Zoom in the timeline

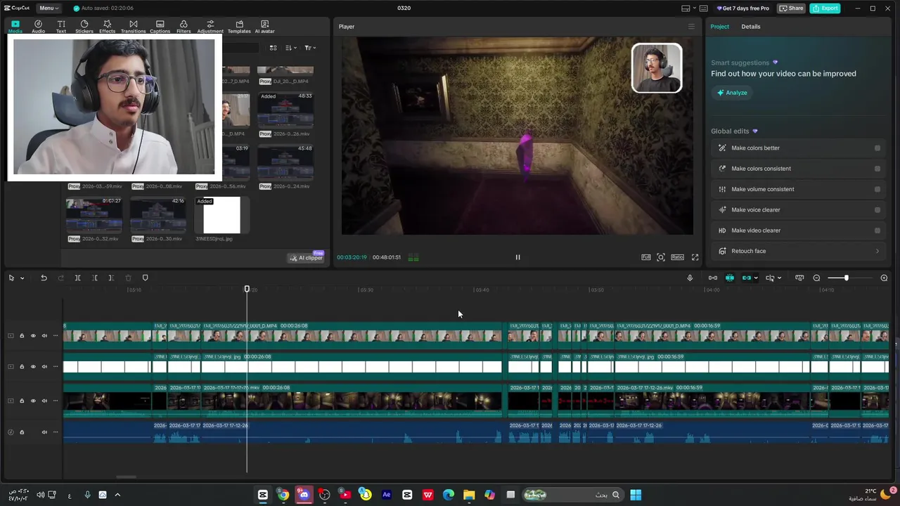[x=884, y=278]
